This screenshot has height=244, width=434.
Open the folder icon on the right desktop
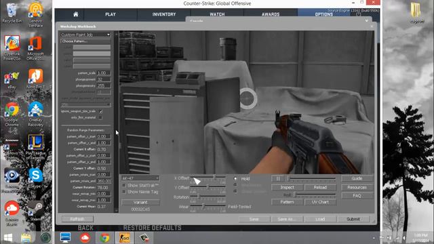[x=416, y=13]
